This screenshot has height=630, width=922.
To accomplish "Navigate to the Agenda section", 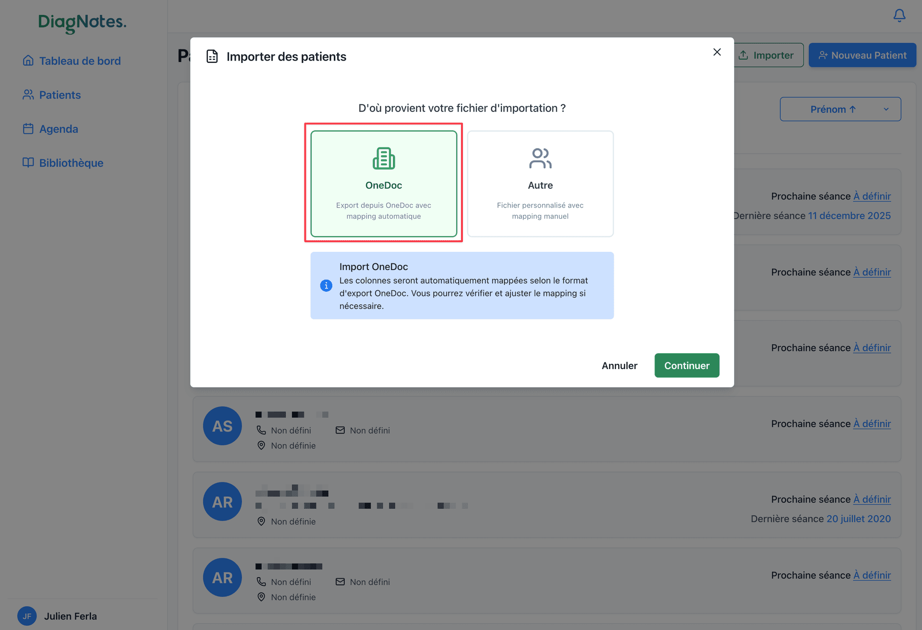I will (59, 129).
